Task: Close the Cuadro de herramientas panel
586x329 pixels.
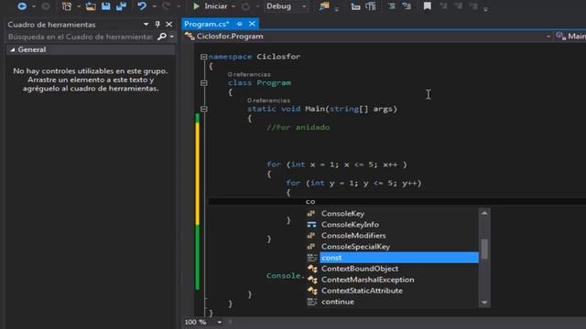Action: pyautogui.click(x=168, y=25)
